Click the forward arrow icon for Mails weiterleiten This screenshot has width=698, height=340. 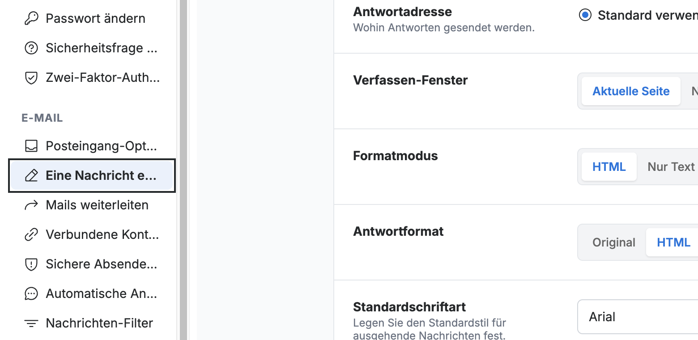pos(31,205)
